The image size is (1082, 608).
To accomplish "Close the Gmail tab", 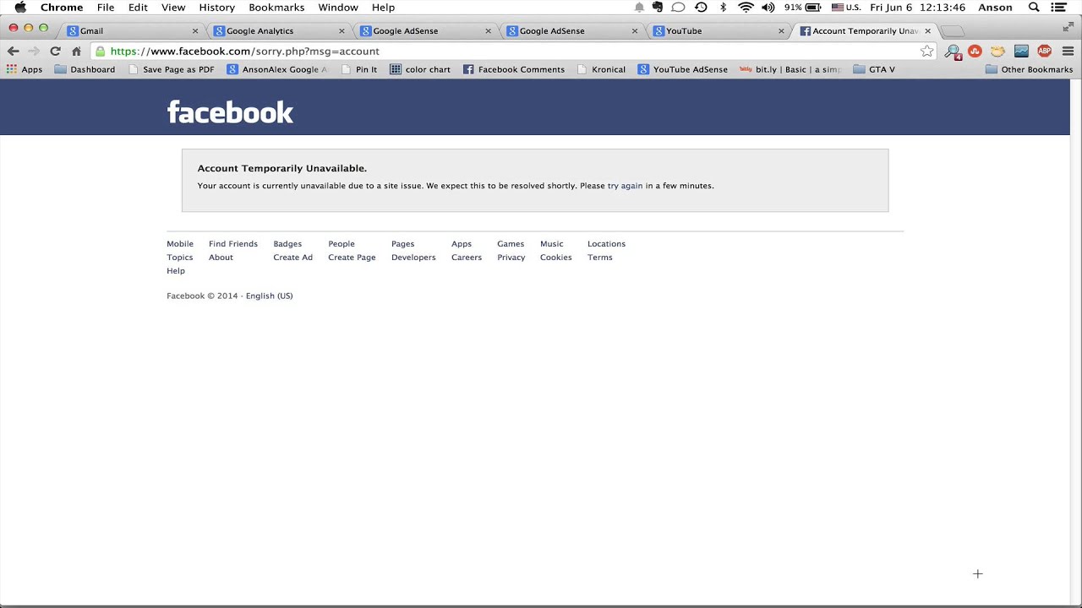I will click(195, 30).
